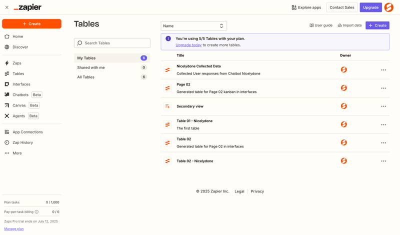
Task: Click the view icon for Secondary view
Action: [x=167, y=106]
